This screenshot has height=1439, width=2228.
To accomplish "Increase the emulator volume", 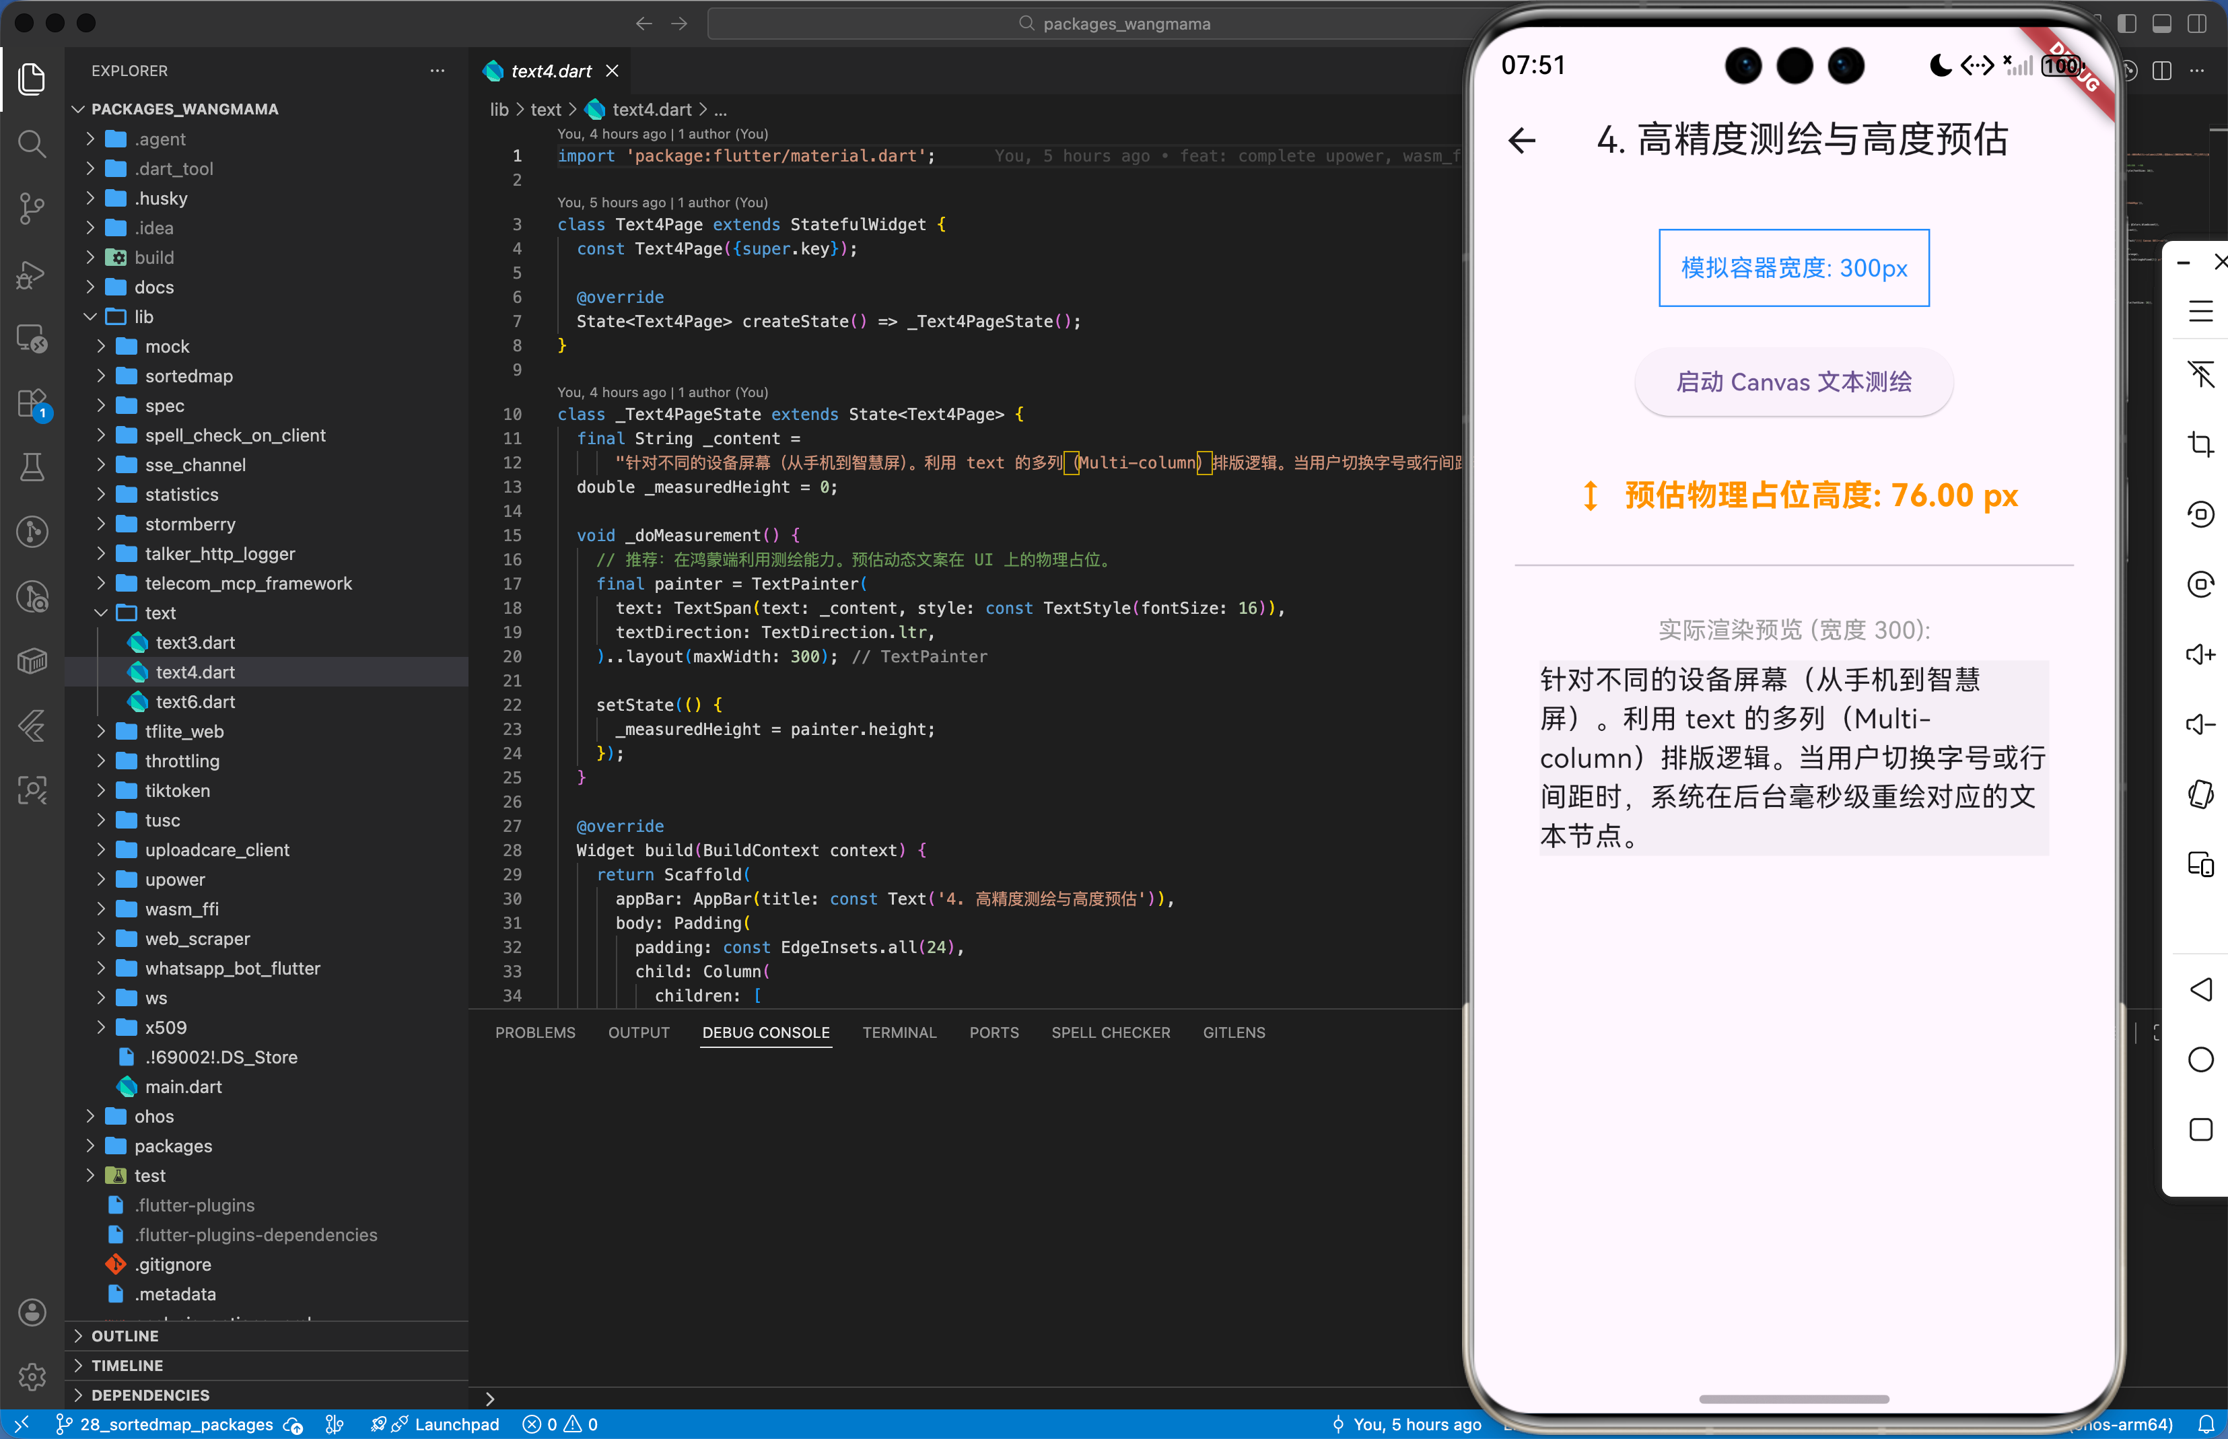I will pyautogui.click(x=2201, y=654).
